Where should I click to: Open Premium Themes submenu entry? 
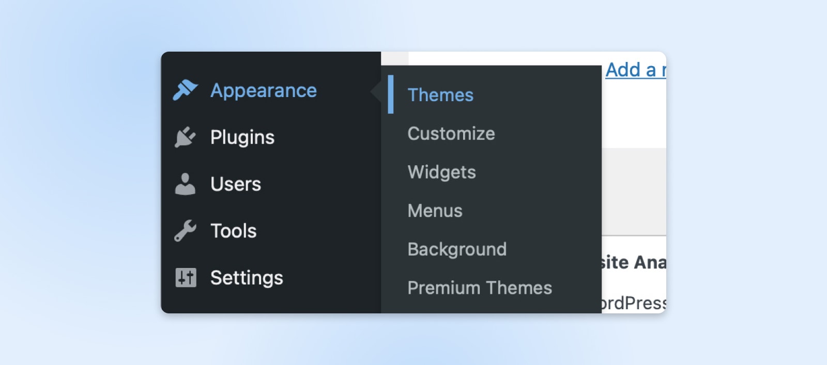point(480,288)
